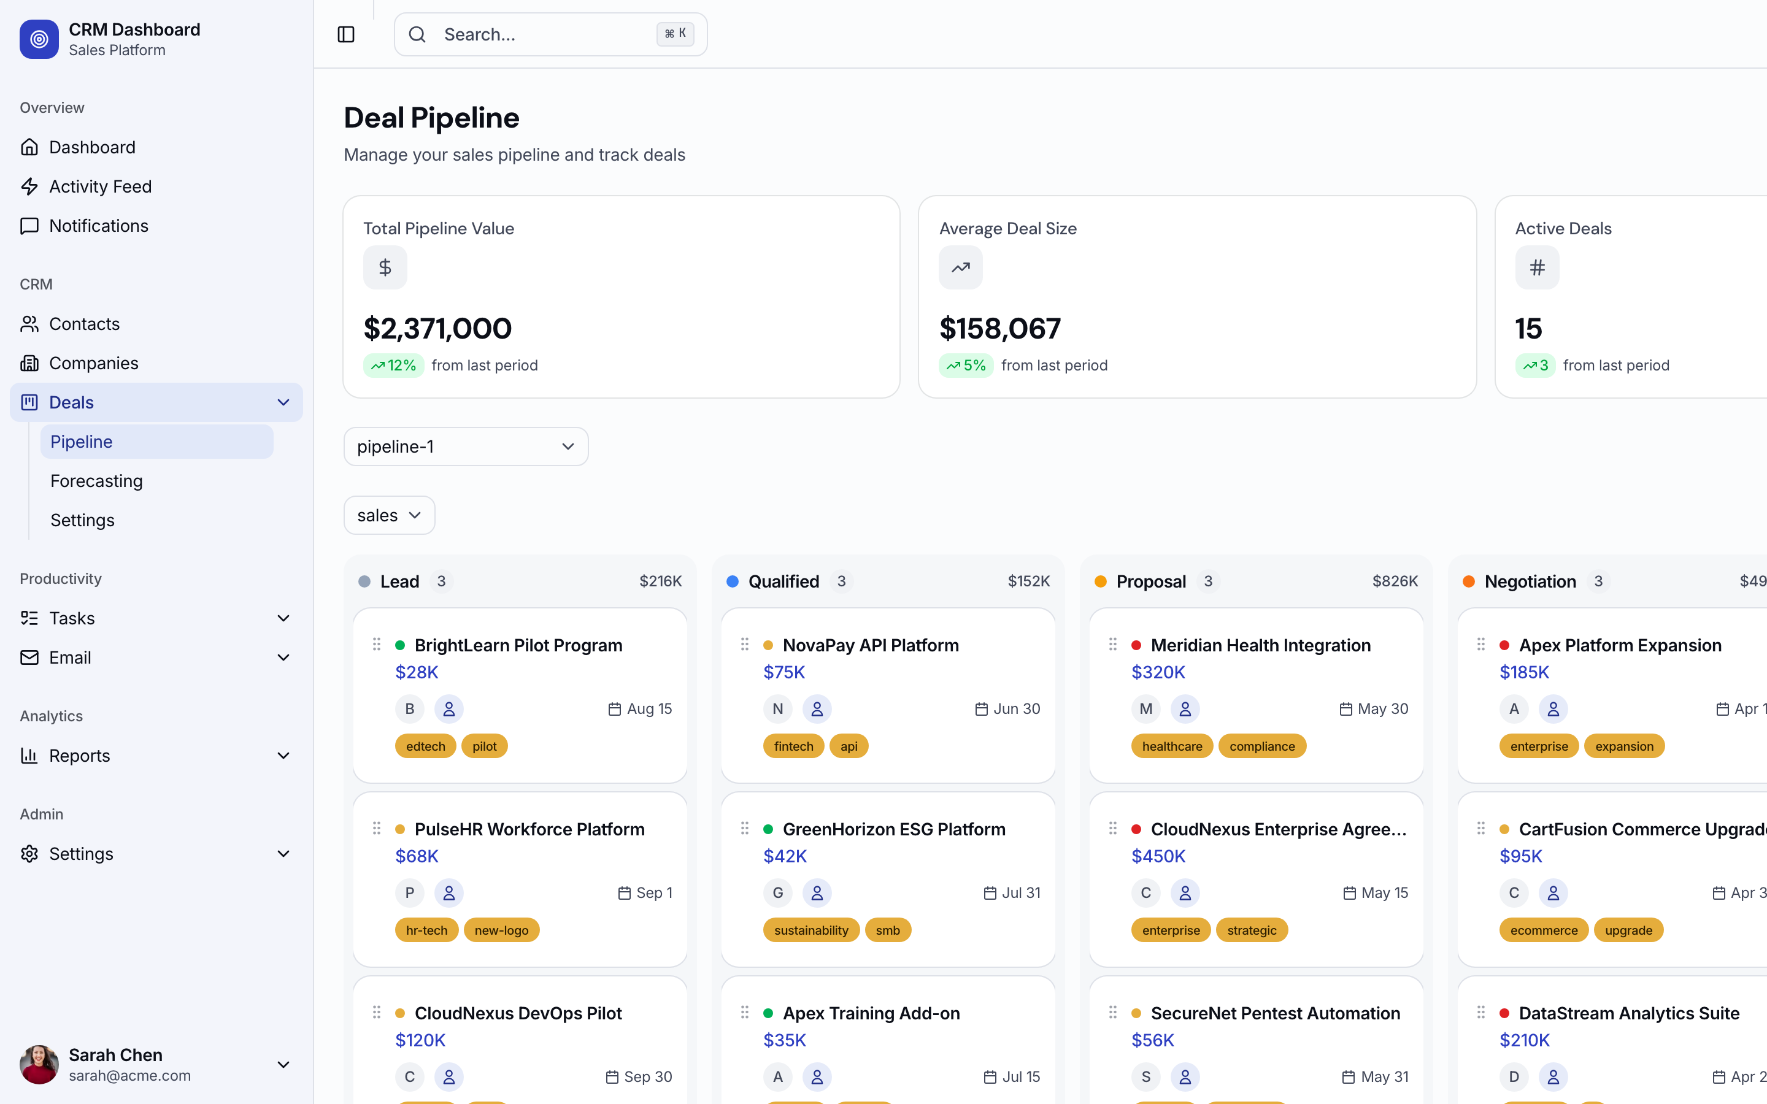Click the Notifications chat bubble icon
1767x1104 pixels.
pyautogui.click(x=29, y=226)
